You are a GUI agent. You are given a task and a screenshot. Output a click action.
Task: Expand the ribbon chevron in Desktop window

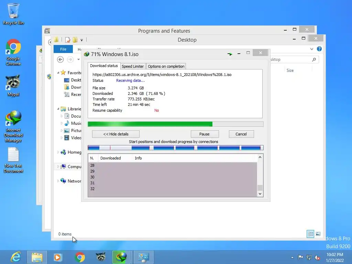[311, 49]
